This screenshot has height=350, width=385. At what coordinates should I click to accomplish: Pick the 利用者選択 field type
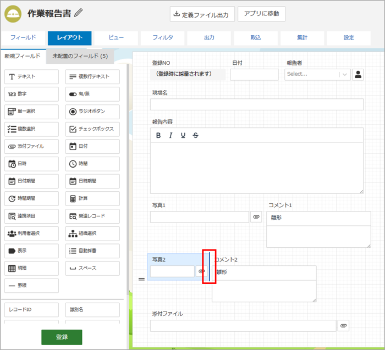point(31,234)
